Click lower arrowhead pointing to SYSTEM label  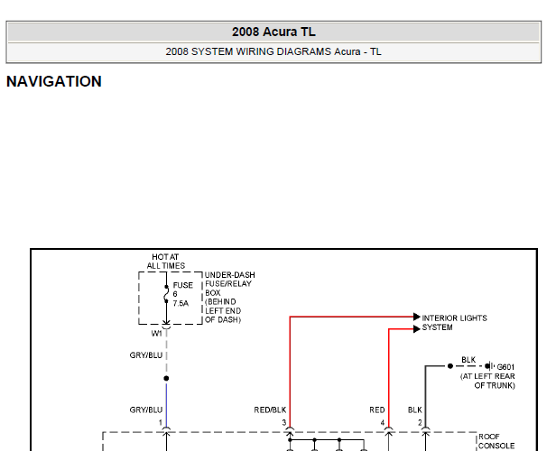click(417, 328)
